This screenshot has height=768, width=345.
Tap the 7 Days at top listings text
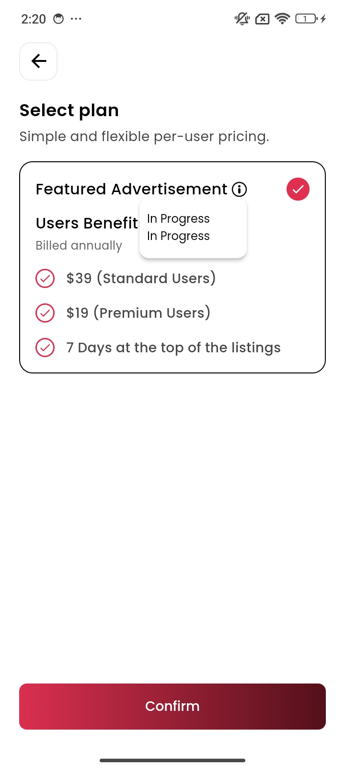point(173,348)
